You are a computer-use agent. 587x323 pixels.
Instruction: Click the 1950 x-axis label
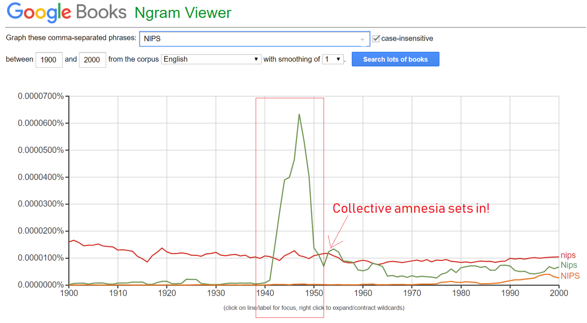pos(314,293)
